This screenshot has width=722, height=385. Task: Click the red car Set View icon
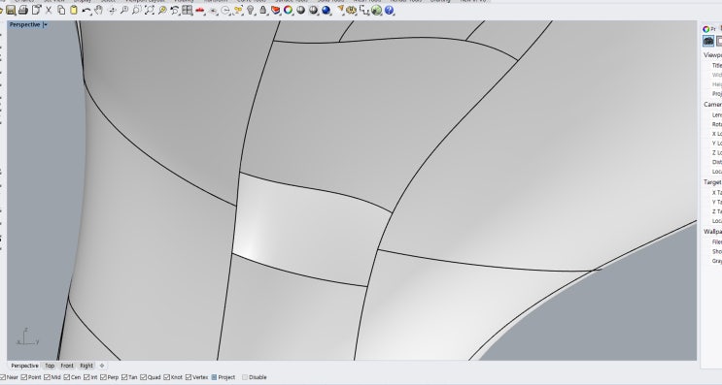(x=200, y=10)
